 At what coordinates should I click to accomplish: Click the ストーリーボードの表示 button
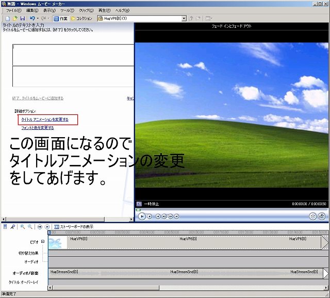point(74,227)
